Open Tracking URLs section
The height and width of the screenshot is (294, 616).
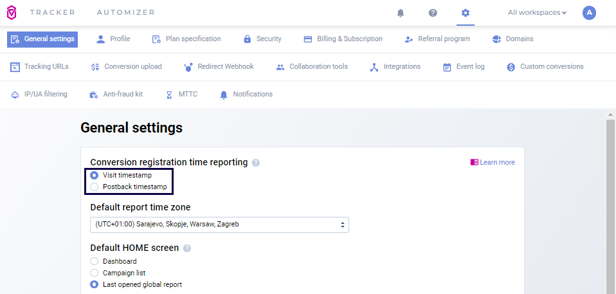39,67
